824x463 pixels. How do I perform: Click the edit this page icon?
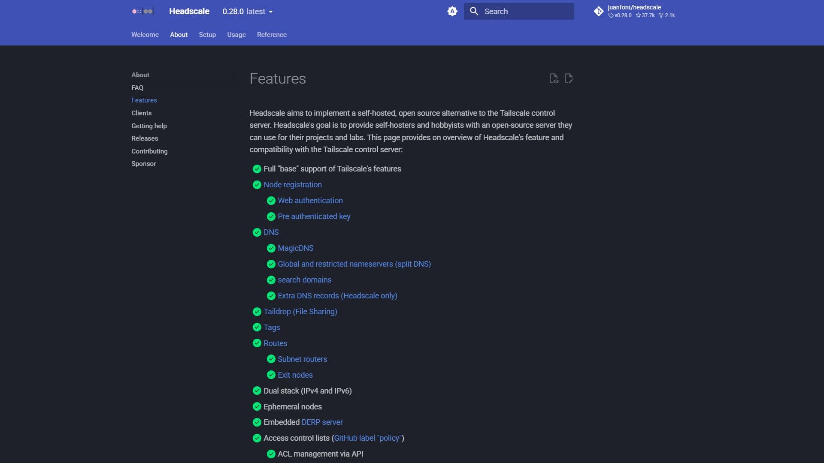(x=569, y=78)
